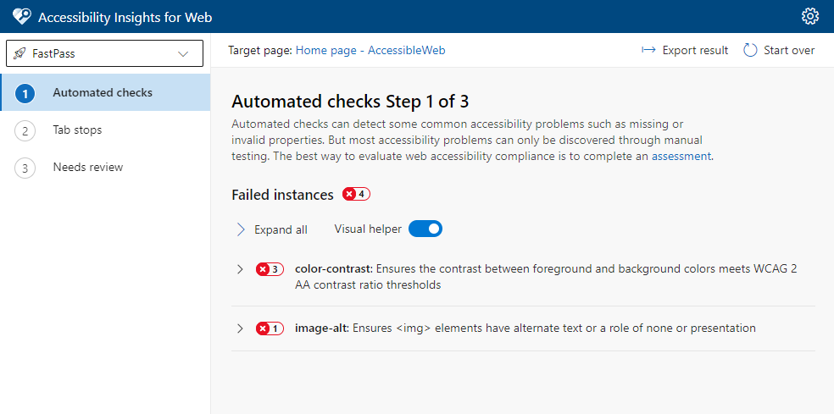Viewport: 834px width, 414px height.
Task: Click the Accessibility Insights heart logo
Action: [x=22, y=16]
